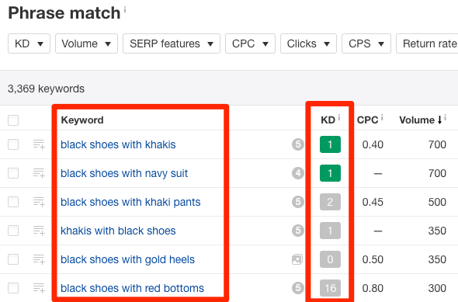Image resolution: width=458 pixels, height=302 pixels.
Task: Open the 'black shoes with gold heels' keyword link
Action: pos(127,259)
